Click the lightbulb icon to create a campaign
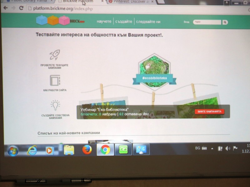Viewport: 250px width, 187px height. click(55, 105)
